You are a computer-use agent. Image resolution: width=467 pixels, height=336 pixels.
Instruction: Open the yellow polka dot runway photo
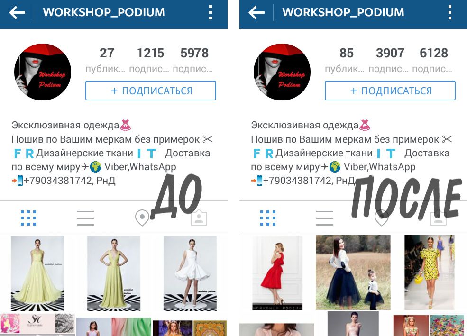pyautogui.click(x=430, y=272)
